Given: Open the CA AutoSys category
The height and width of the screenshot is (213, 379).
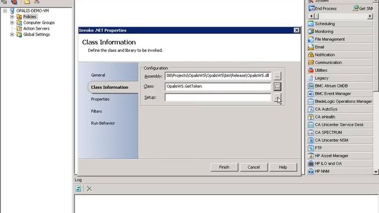Looking at the screenshot, I should [x=340, y=109].
